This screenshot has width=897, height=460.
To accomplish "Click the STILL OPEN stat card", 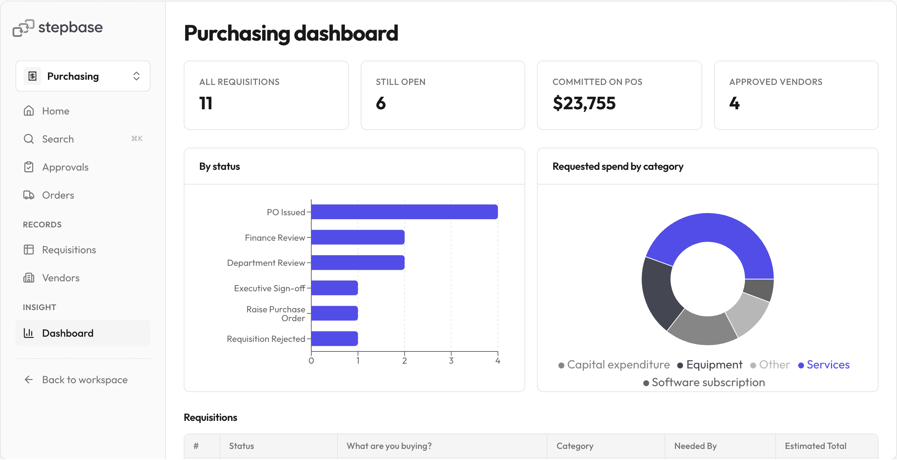I will point(443,95).
